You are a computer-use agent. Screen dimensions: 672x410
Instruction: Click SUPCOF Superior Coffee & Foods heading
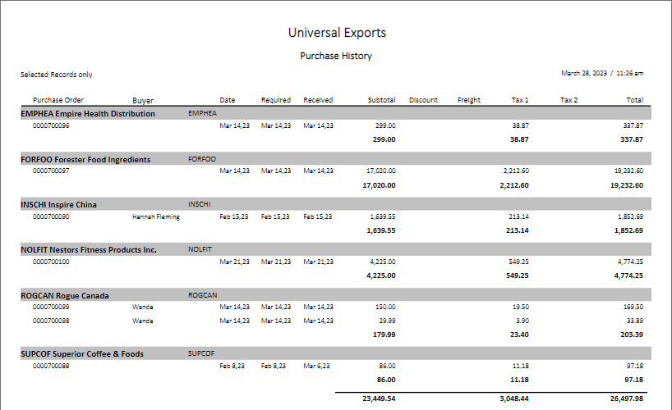pyautogui.click(x=82, y=353)
